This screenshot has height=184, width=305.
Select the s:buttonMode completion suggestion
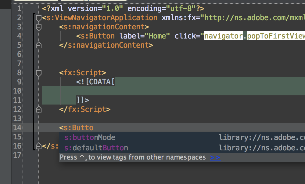(x=182, y=138)
